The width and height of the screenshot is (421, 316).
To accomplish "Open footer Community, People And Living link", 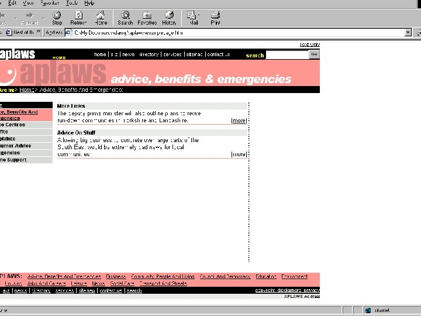I will pyautogui.click(x=163, y=276).
